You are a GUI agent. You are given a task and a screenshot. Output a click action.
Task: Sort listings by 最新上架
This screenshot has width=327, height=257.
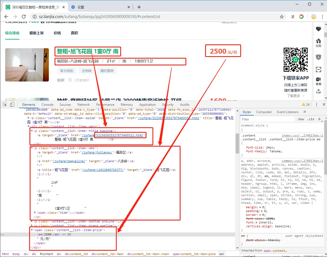(x=37, y=33)
